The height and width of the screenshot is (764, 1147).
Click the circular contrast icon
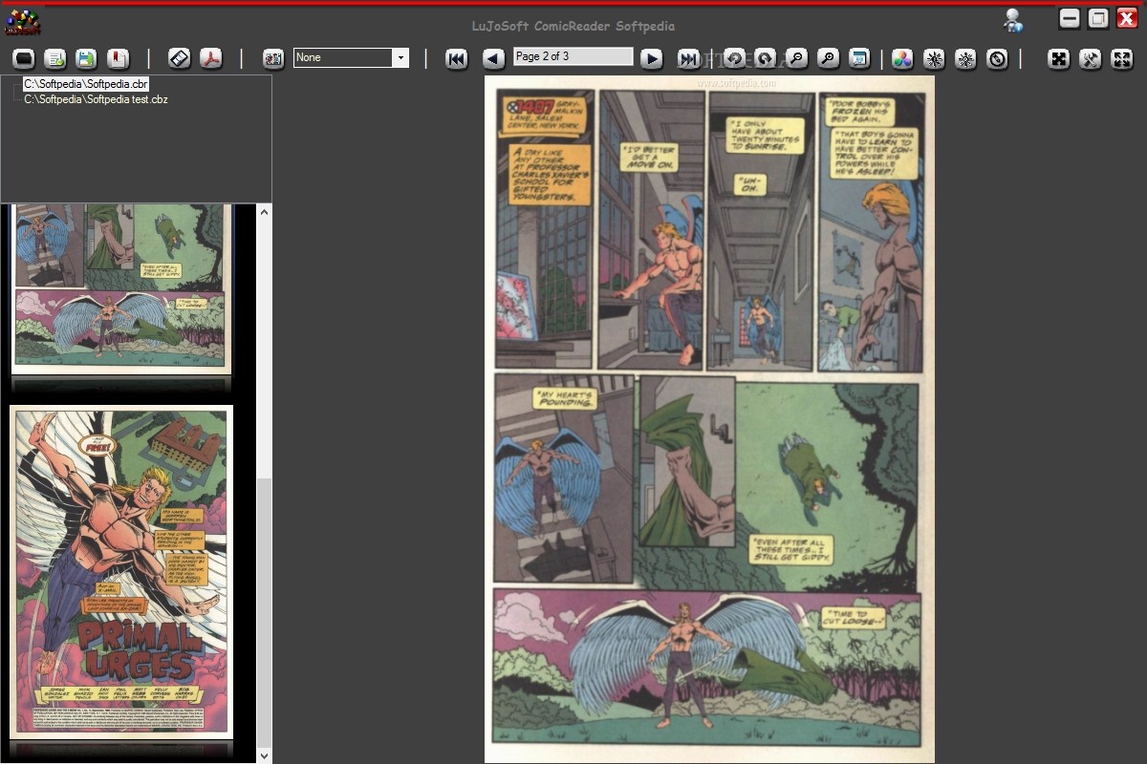(x=998, y=58)
